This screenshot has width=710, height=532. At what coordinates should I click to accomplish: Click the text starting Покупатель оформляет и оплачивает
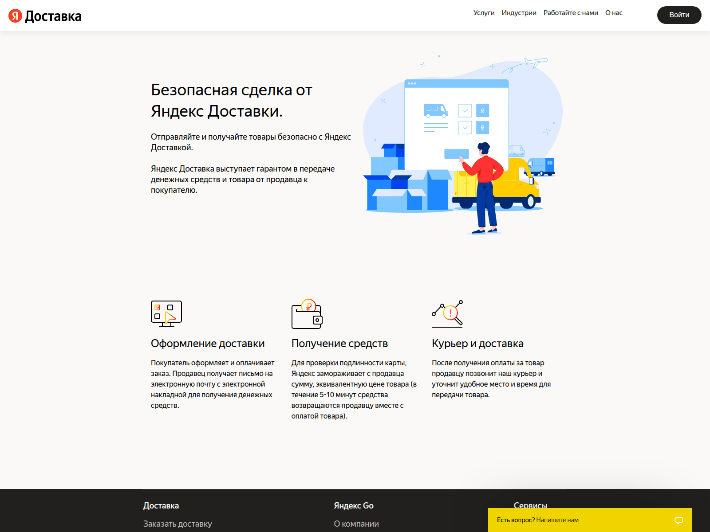[213, 384]
